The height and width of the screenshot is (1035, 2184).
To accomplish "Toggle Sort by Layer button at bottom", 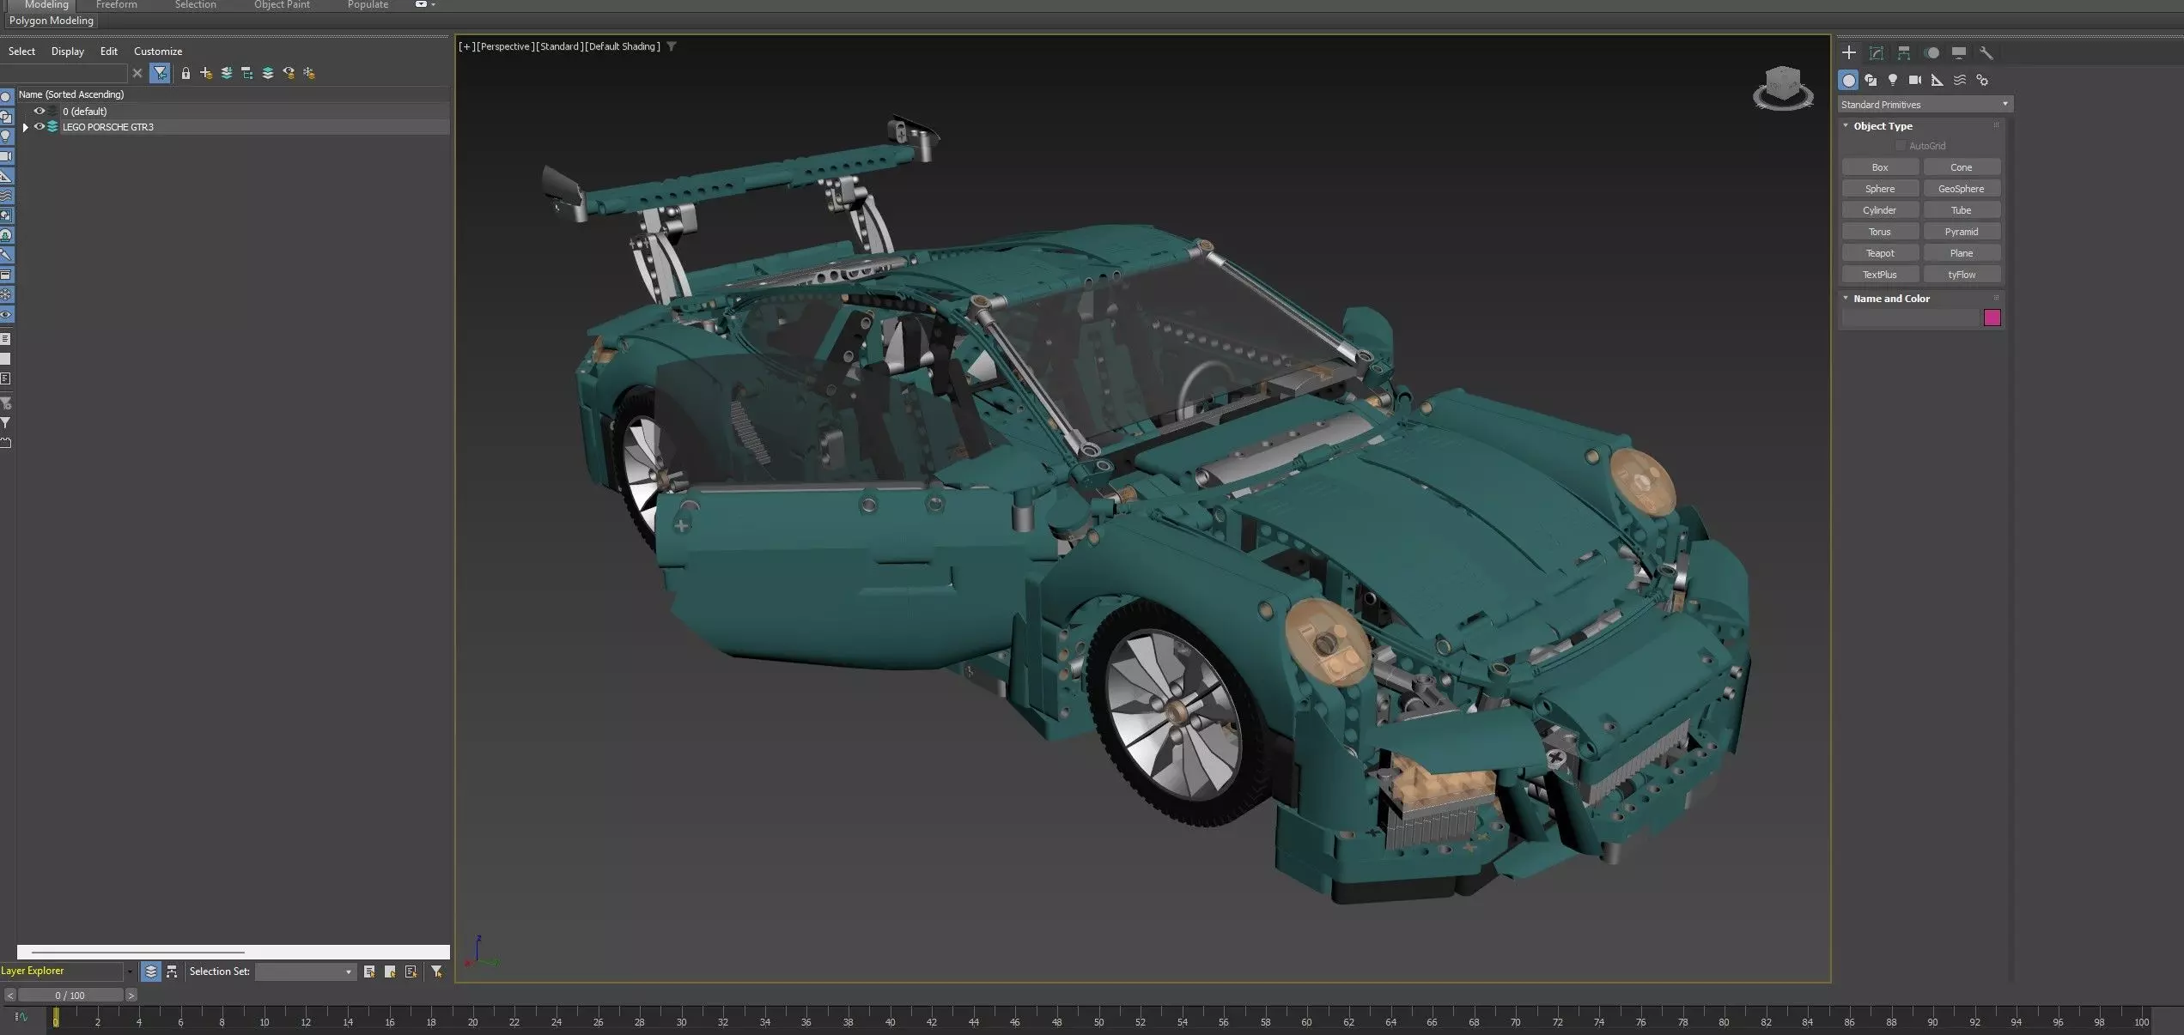I will coord(151,971).
